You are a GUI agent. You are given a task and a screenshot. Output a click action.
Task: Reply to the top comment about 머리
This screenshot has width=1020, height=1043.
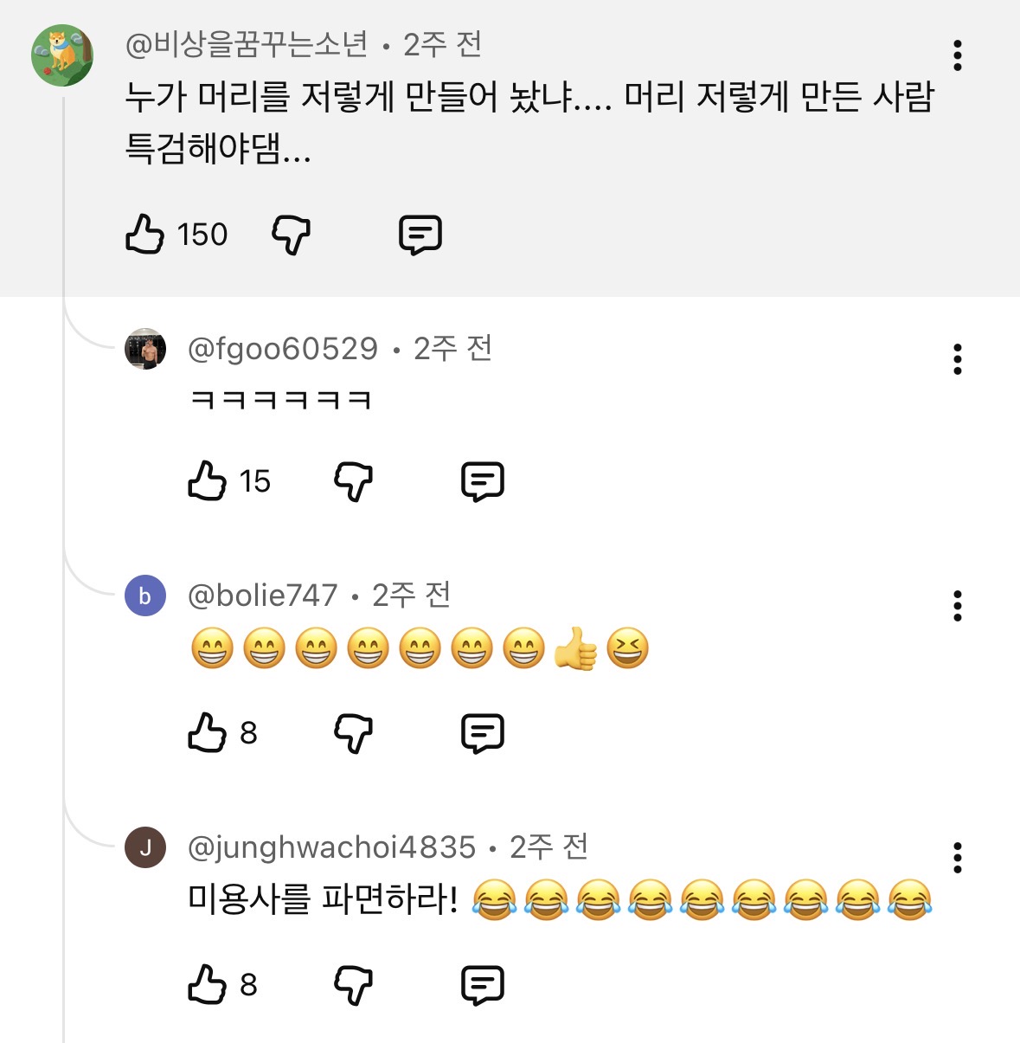[420, 235]
